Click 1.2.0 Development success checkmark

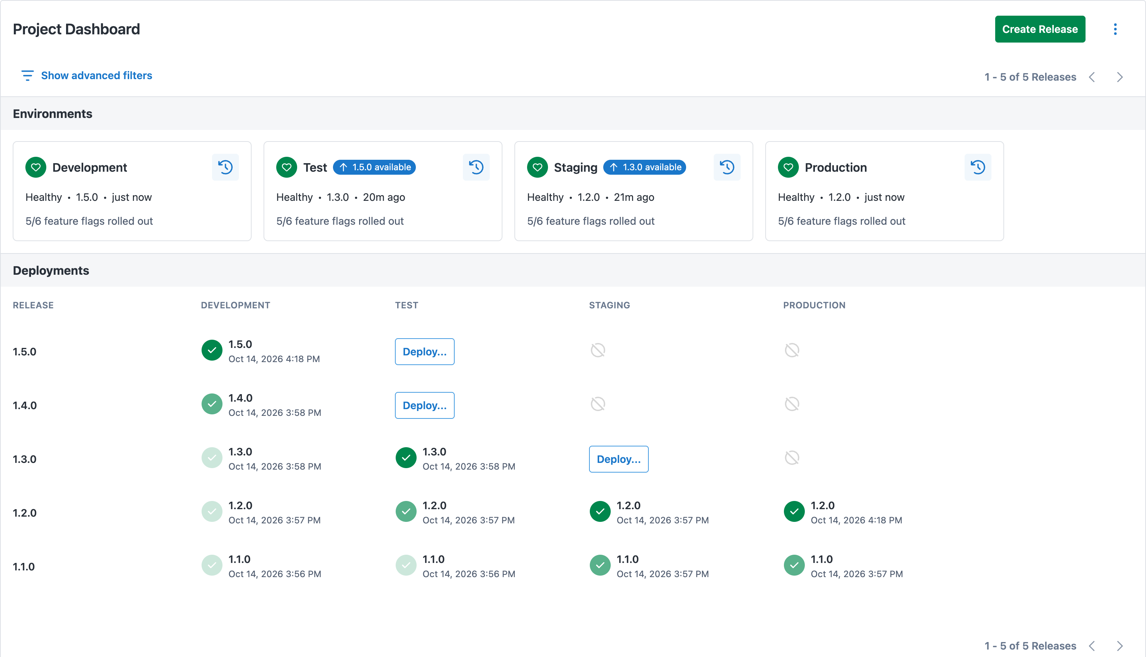(212, 511)
